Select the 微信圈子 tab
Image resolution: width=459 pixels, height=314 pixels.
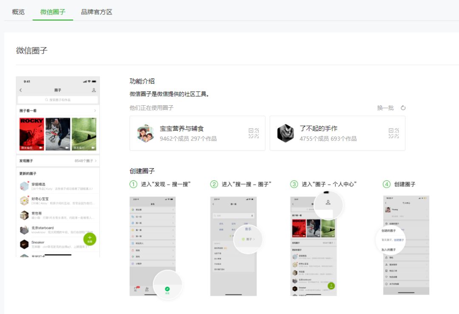point(53,12)
